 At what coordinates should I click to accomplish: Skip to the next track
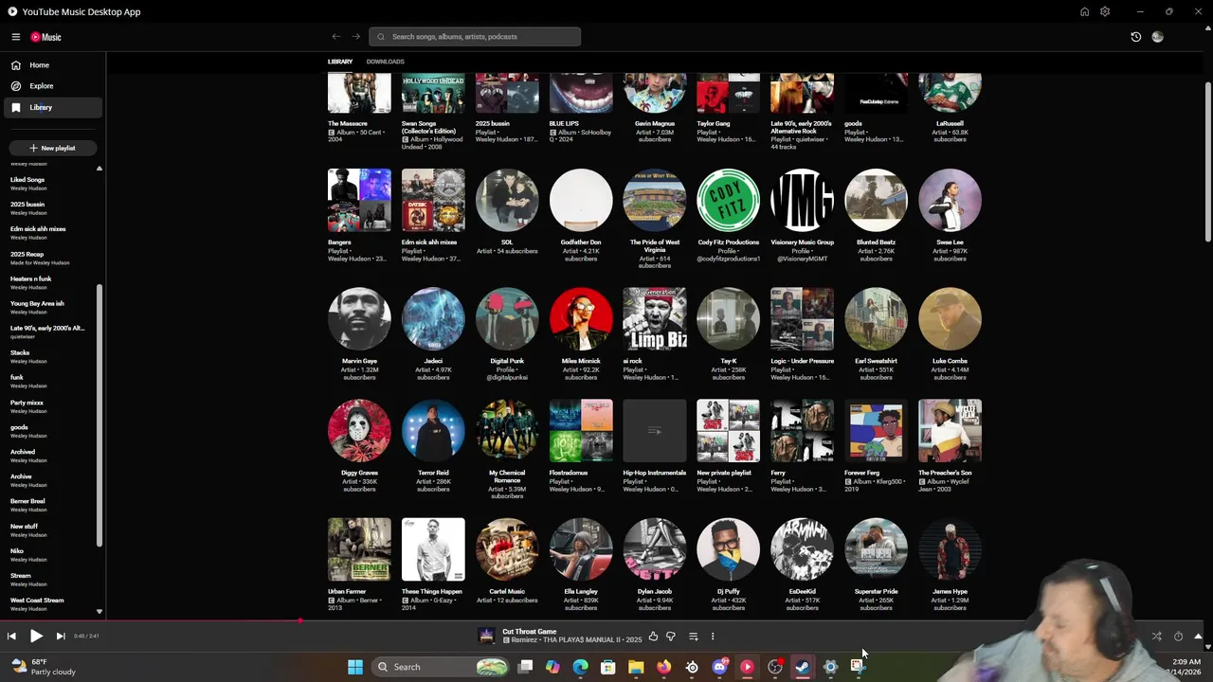pos(61,637)
